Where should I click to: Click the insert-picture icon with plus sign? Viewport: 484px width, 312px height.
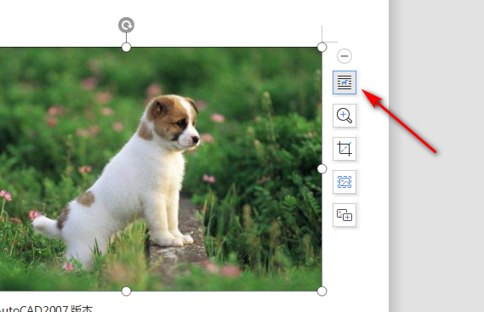click(344, 215)
